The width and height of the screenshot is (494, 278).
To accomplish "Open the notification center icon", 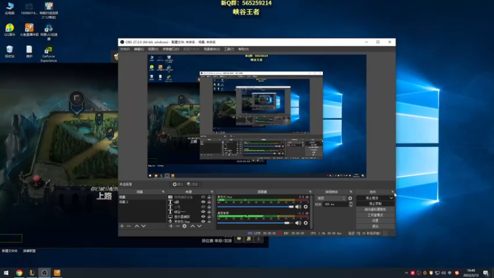I will click(x=486, y=272).
